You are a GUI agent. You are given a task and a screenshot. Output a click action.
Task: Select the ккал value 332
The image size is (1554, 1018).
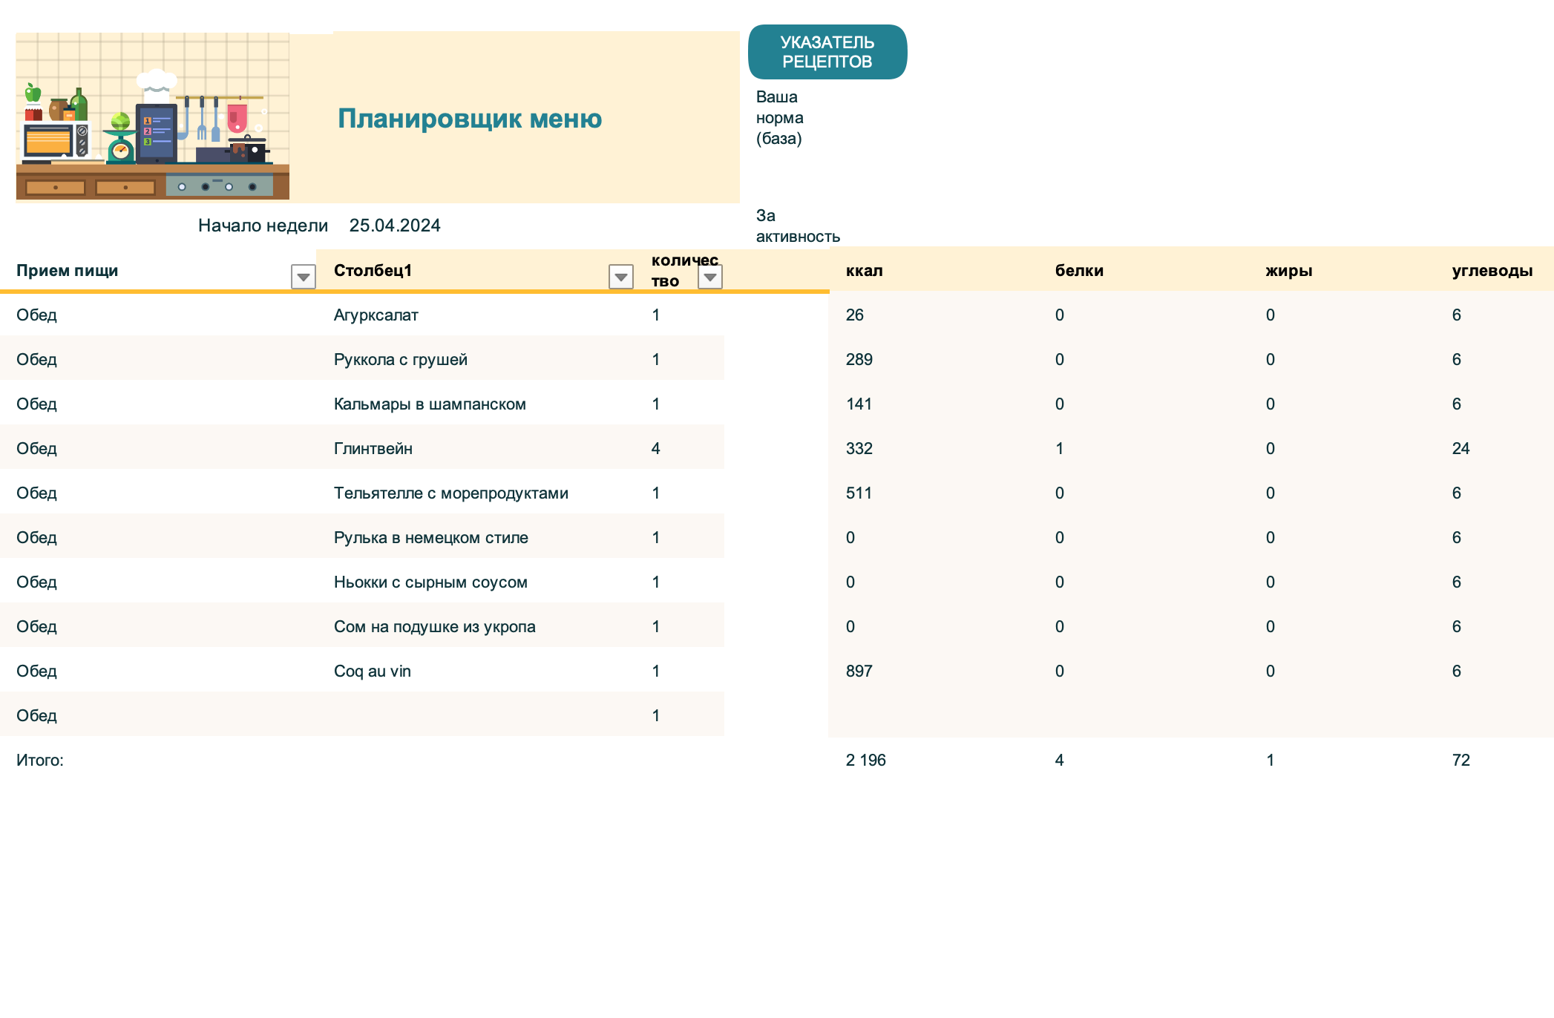tap(859, 448)
